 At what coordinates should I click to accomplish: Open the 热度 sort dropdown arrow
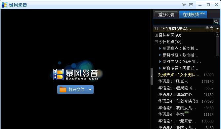(217, 29)
